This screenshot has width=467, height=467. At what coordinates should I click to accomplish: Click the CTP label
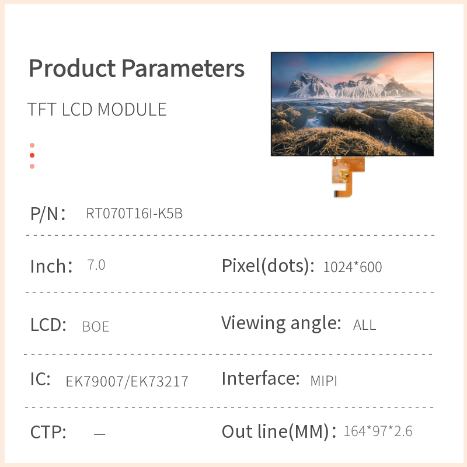48,433
